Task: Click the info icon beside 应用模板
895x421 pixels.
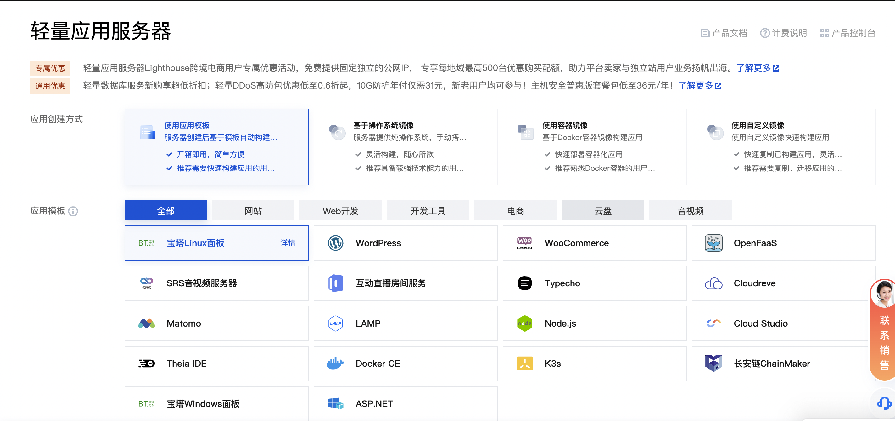Action: [x=73, y=211]
